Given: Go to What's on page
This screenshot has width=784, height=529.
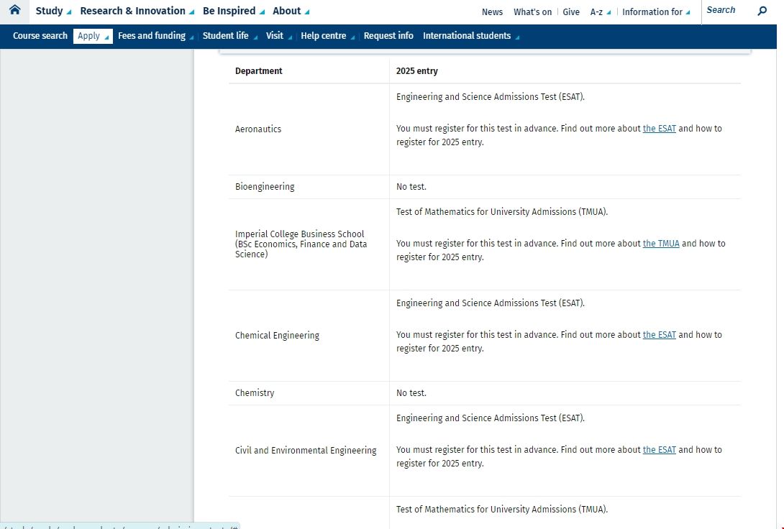Looking at the screenshot, I should click(532, 11).
